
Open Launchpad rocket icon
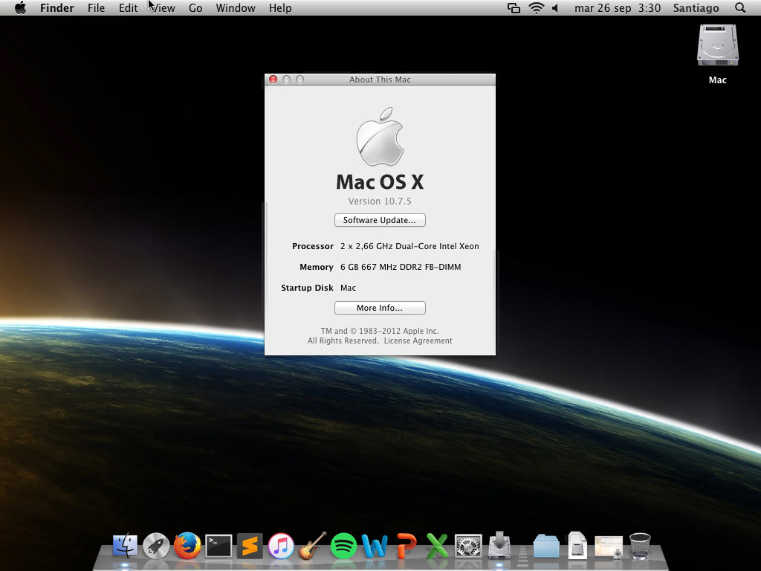click(x=156, y=546)
